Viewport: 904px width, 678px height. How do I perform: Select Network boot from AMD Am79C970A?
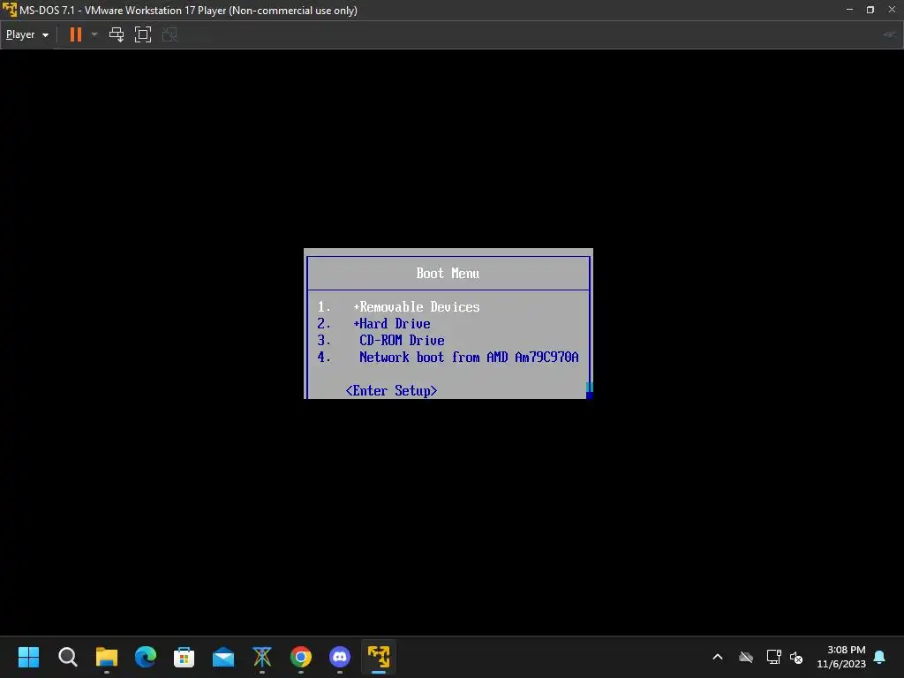point(469,357)
